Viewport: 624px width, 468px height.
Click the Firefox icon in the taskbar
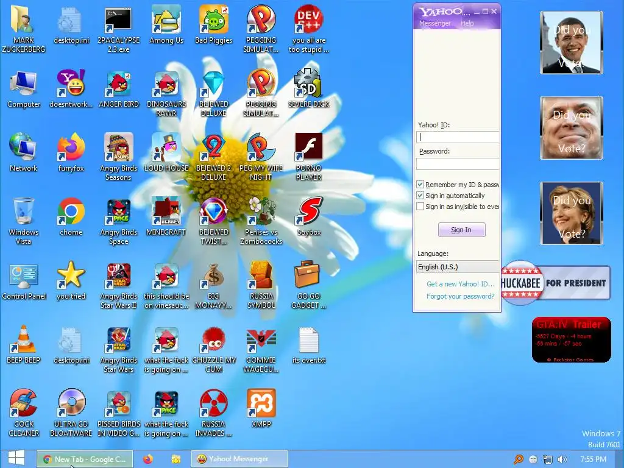point(148,459)
